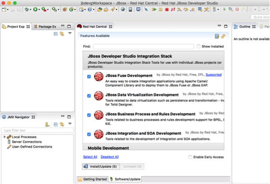The height and width of the screenshot is (184, 270).
Task: Click the Deselect All link
Action: pyautogui.click(x=110, y=157)
